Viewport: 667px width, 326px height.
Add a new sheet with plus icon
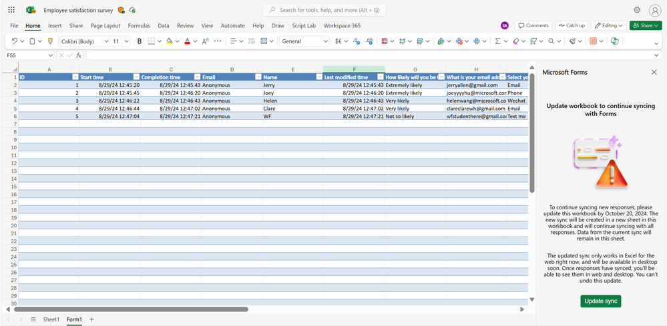pyautogui.click(x=91, y=319)
